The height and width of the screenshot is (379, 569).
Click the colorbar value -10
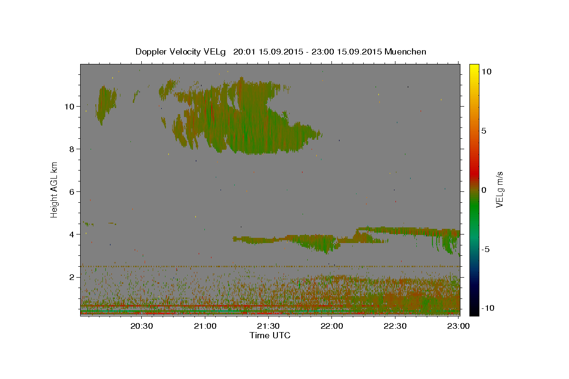[x=487, y=308]
